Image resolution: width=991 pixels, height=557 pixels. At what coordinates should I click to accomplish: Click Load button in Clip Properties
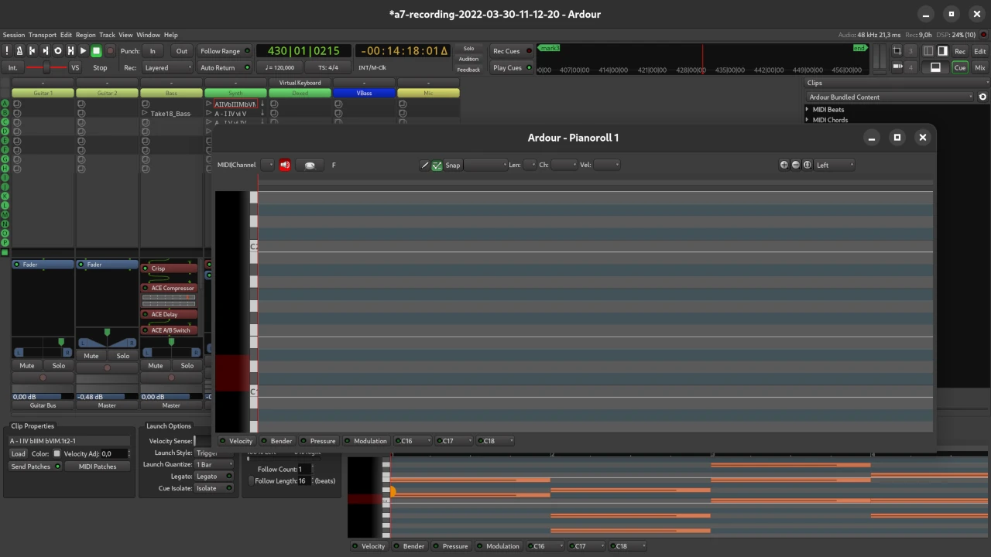click(19, 454)
